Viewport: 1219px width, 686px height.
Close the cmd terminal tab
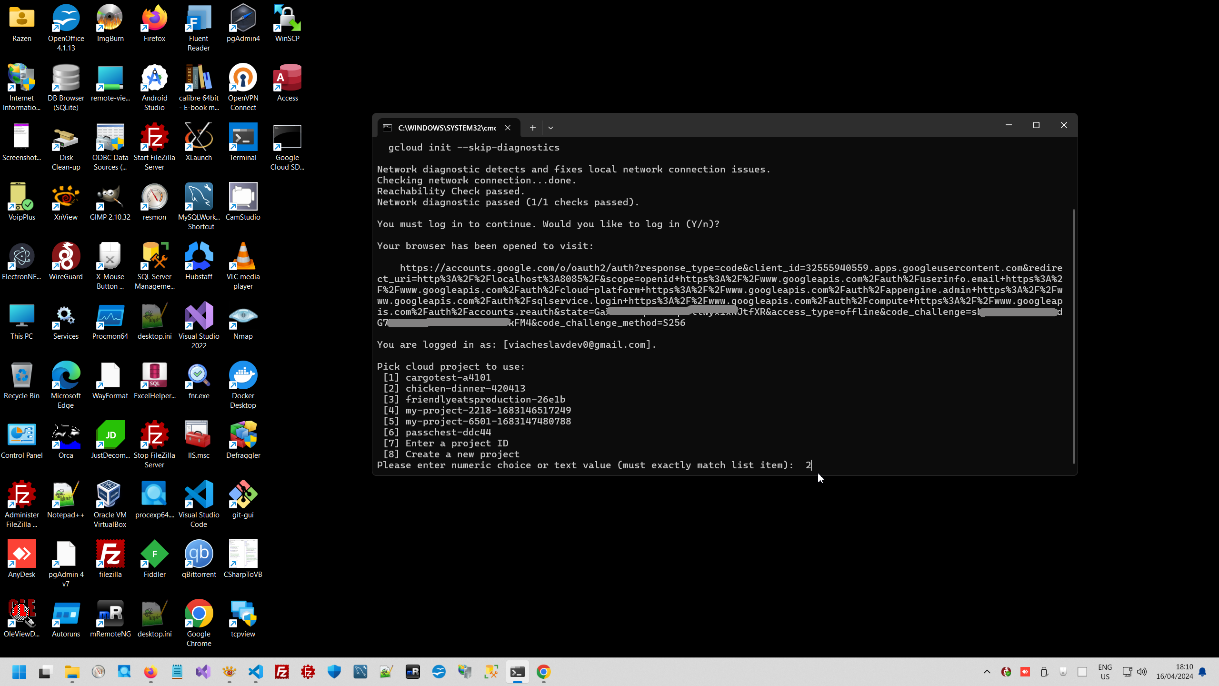(x=508, y=128)
